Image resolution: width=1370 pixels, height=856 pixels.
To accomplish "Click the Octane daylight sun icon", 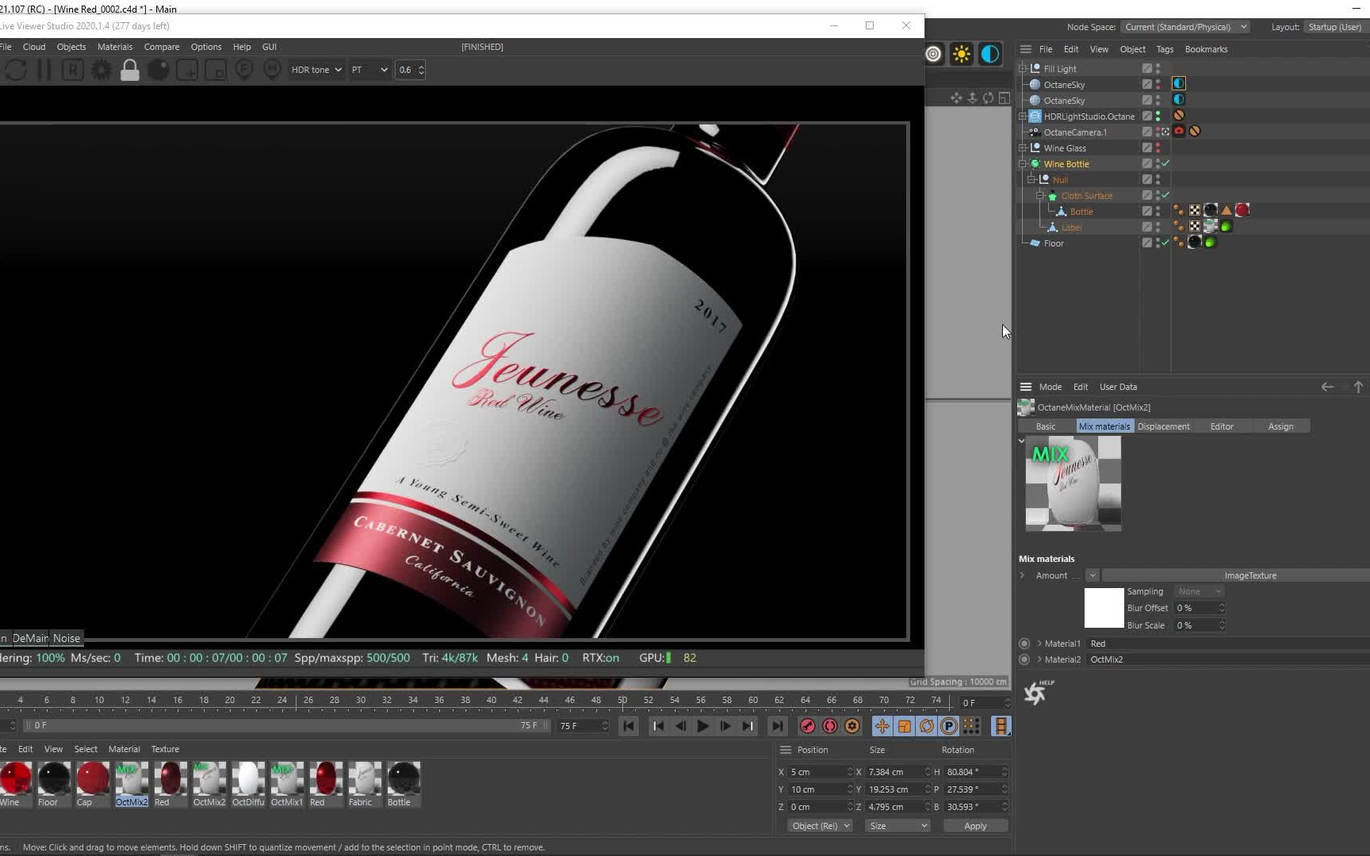I will (x=962, y=54).
